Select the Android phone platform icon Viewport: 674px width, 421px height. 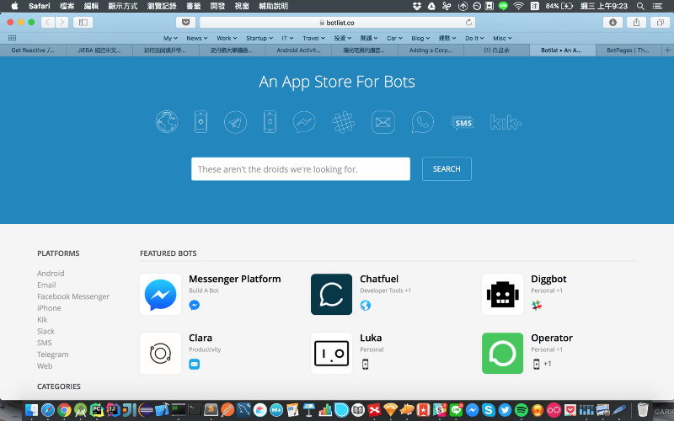pos(201,122)
